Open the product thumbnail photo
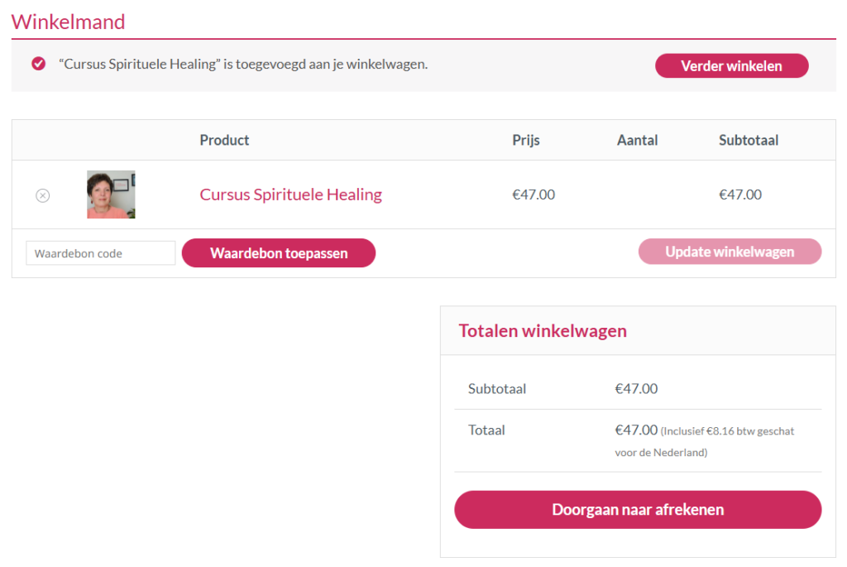The width and height of the screenshot is (847, 567). (x=112, y=195)
